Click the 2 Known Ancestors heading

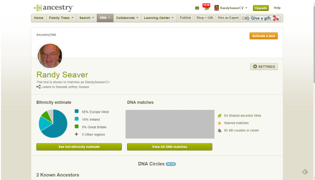[58, 175]
